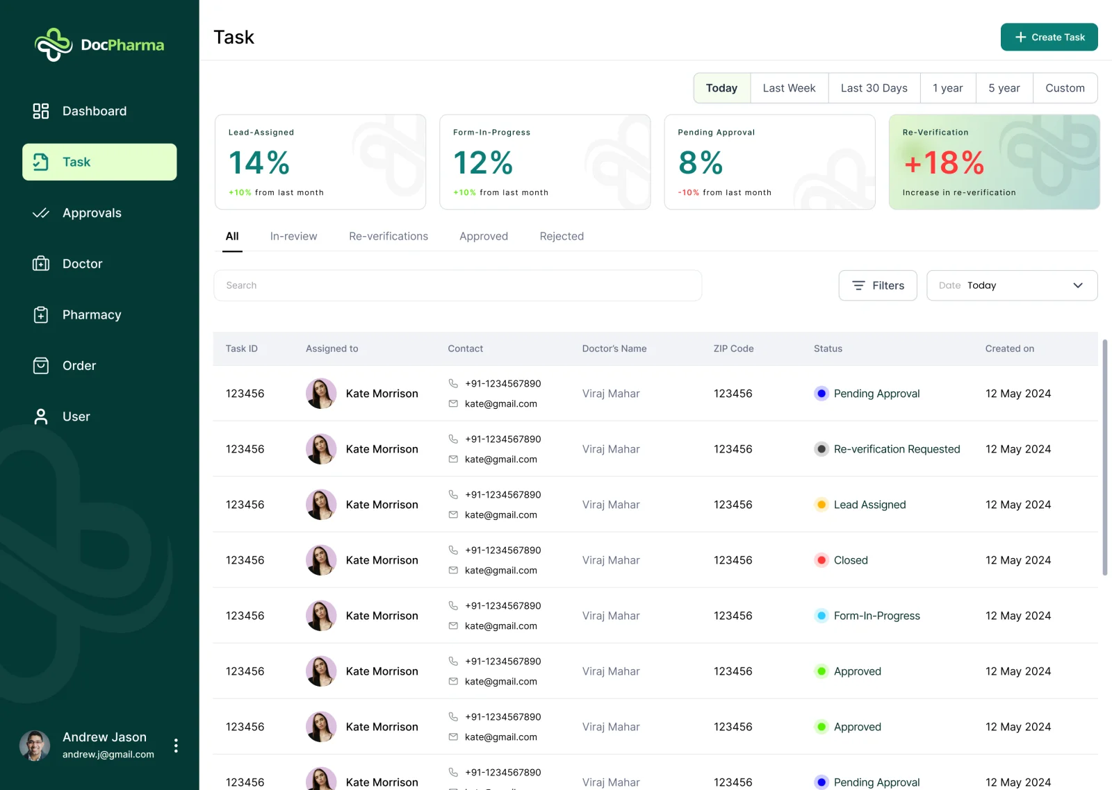Screen dimensions: 1112x790
Task: Switch to the Re-verifications tab
Action: point(389,236)
